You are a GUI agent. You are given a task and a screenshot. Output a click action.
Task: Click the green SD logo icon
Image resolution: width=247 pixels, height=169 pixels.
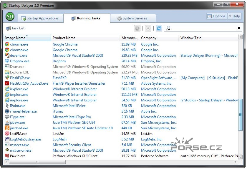10,16
